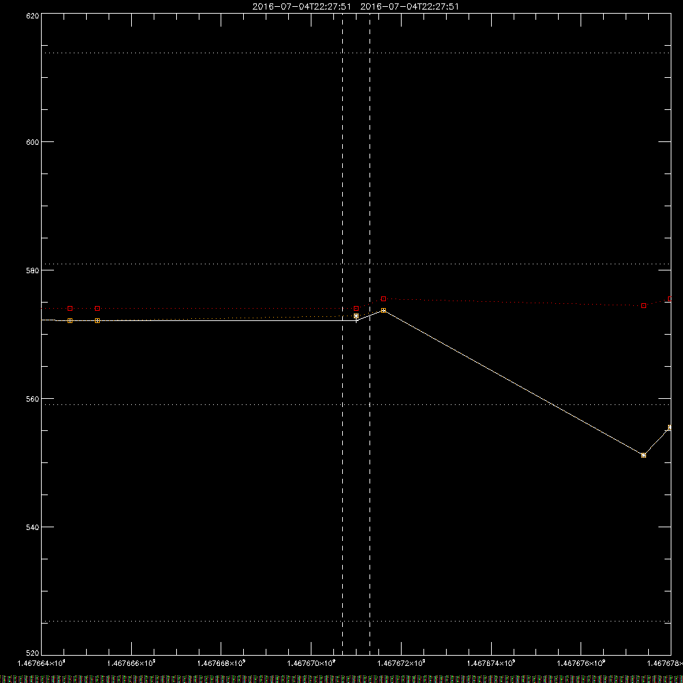Click the 1.467666×10⁹ x-axis label
Image resolution: width=683 pixels, height=683 pixels.
pyautogui.click(x=131, y=663)
